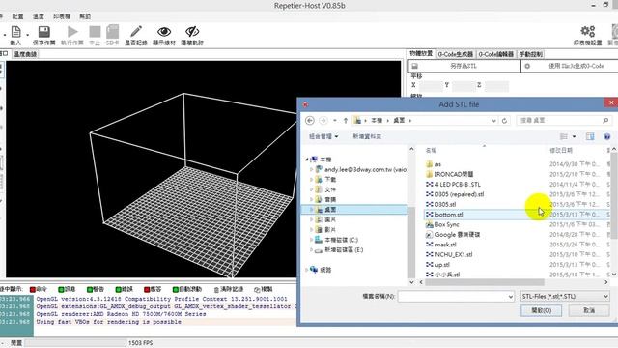Click the Load file toolbar icon
The image size is (618, 348).
[15, 32]
